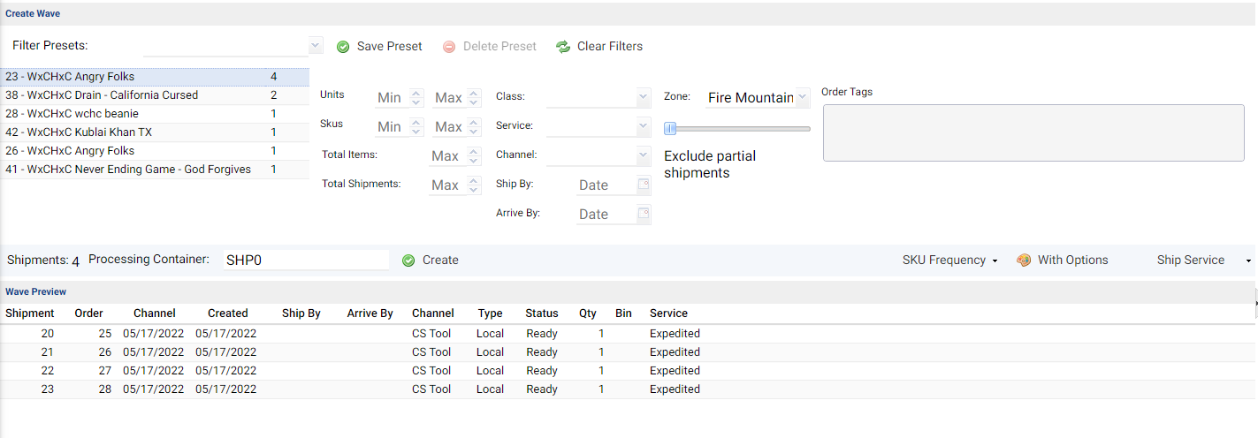Click the green Save Preset checkmark icon
Viewport: 1258px width, 438px height.
pos(343,47)
